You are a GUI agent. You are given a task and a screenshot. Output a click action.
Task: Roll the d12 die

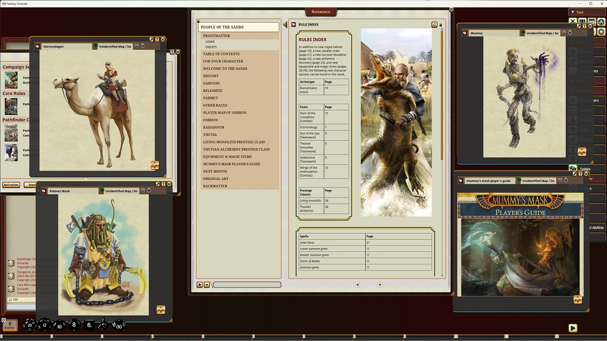click(x=44, y=324)
